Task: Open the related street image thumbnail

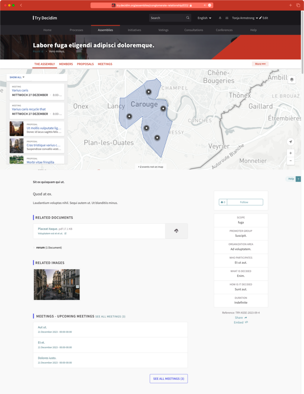Action: pyautogui.click(x=57, y=284)
